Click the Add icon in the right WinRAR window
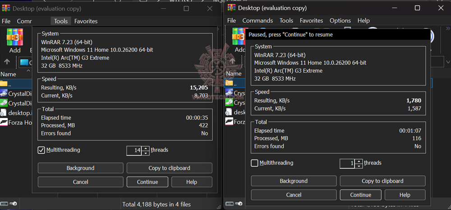451x210 pixels. (239, 37)
